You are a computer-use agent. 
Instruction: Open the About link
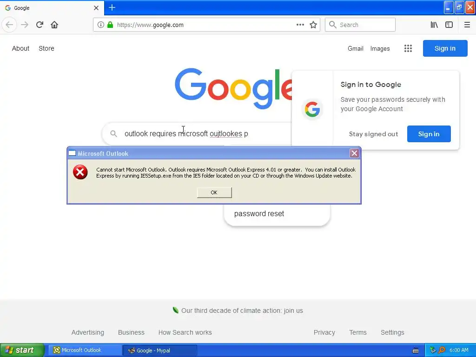[x=20, y=48]
